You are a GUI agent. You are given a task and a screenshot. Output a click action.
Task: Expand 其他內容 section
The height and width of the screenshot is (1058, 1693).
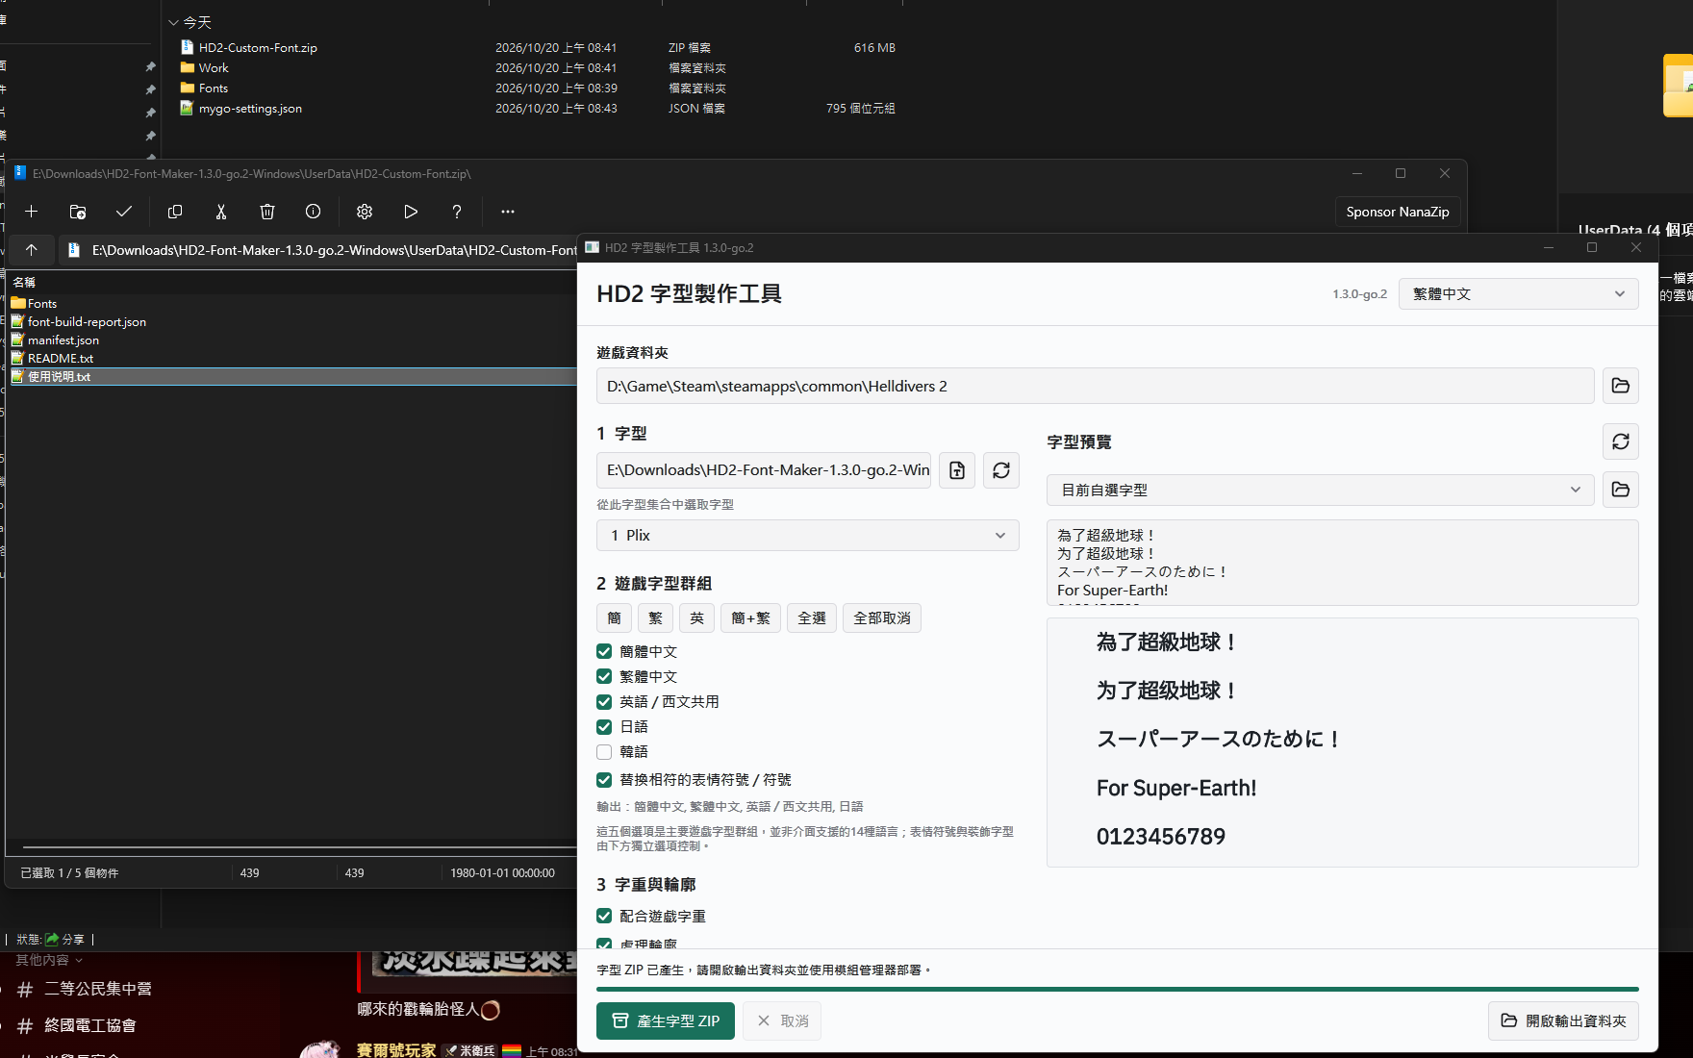49,960
